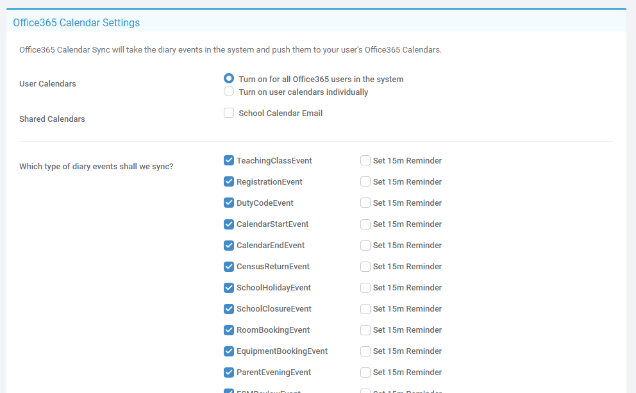
Task: Uncheck CensusReturnEvent sync option
Action: (x=229, y=267)
